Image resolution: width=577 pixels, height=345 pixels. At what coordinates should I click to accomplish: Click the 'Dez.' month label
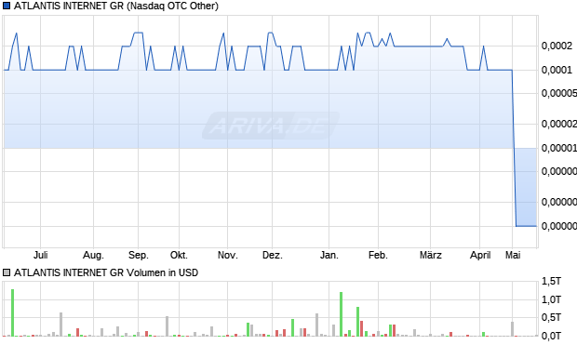(273, 255)
